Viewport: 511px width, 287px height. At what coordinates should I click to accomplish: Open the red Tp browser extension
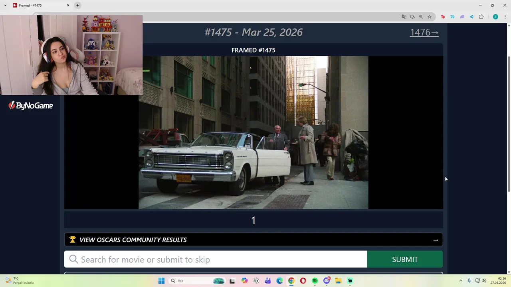[443, 17]
